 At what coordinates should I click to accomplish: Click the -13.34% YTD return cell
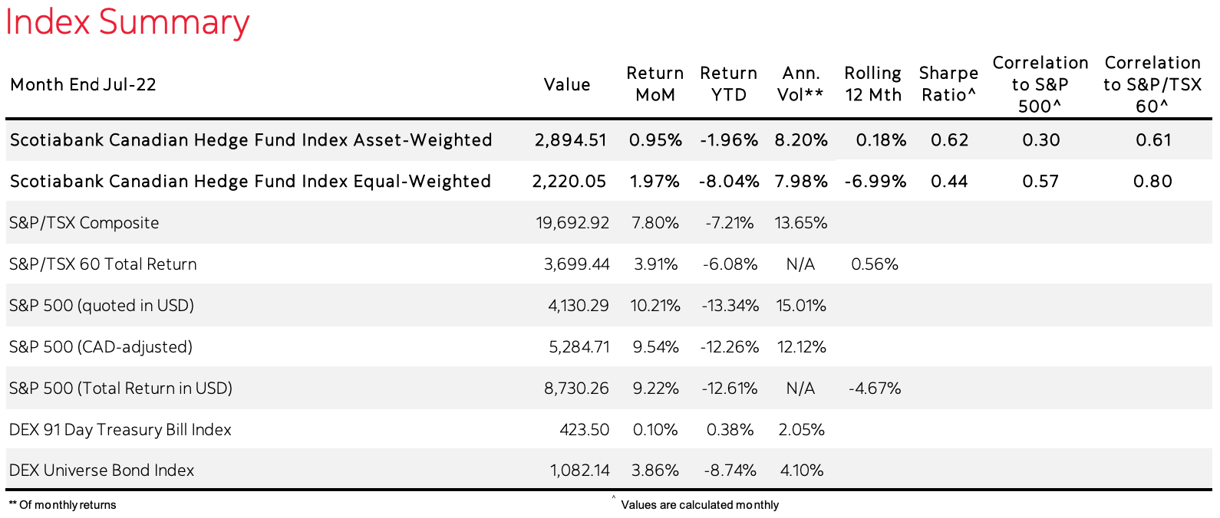(x=730, y=306)
